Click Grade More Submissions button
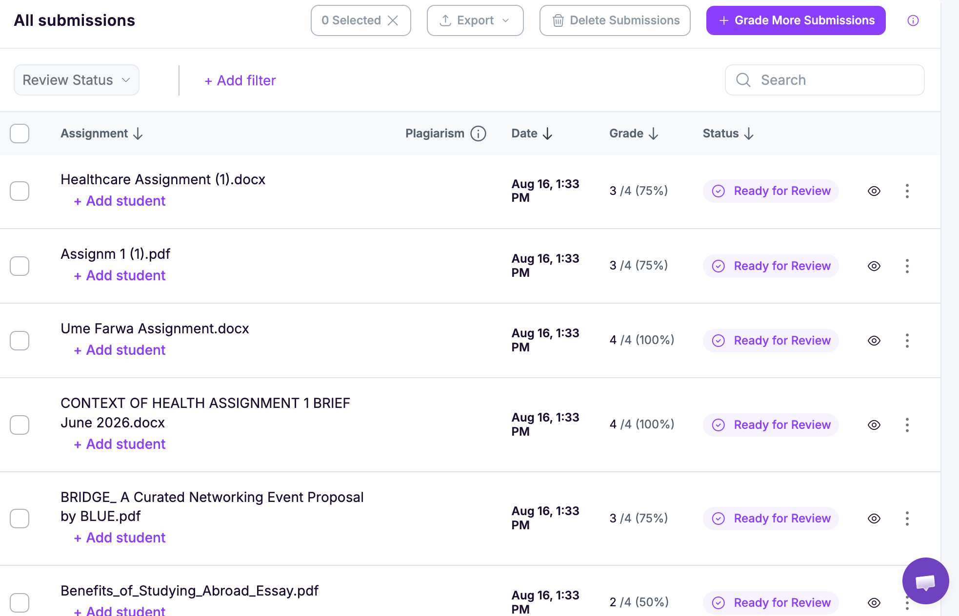Screen dimensions: 959x616 click(796, 20)
